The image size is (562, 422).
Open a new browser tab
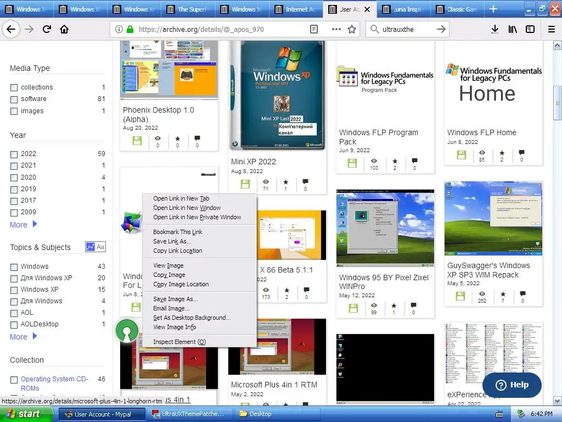[493, 9]
